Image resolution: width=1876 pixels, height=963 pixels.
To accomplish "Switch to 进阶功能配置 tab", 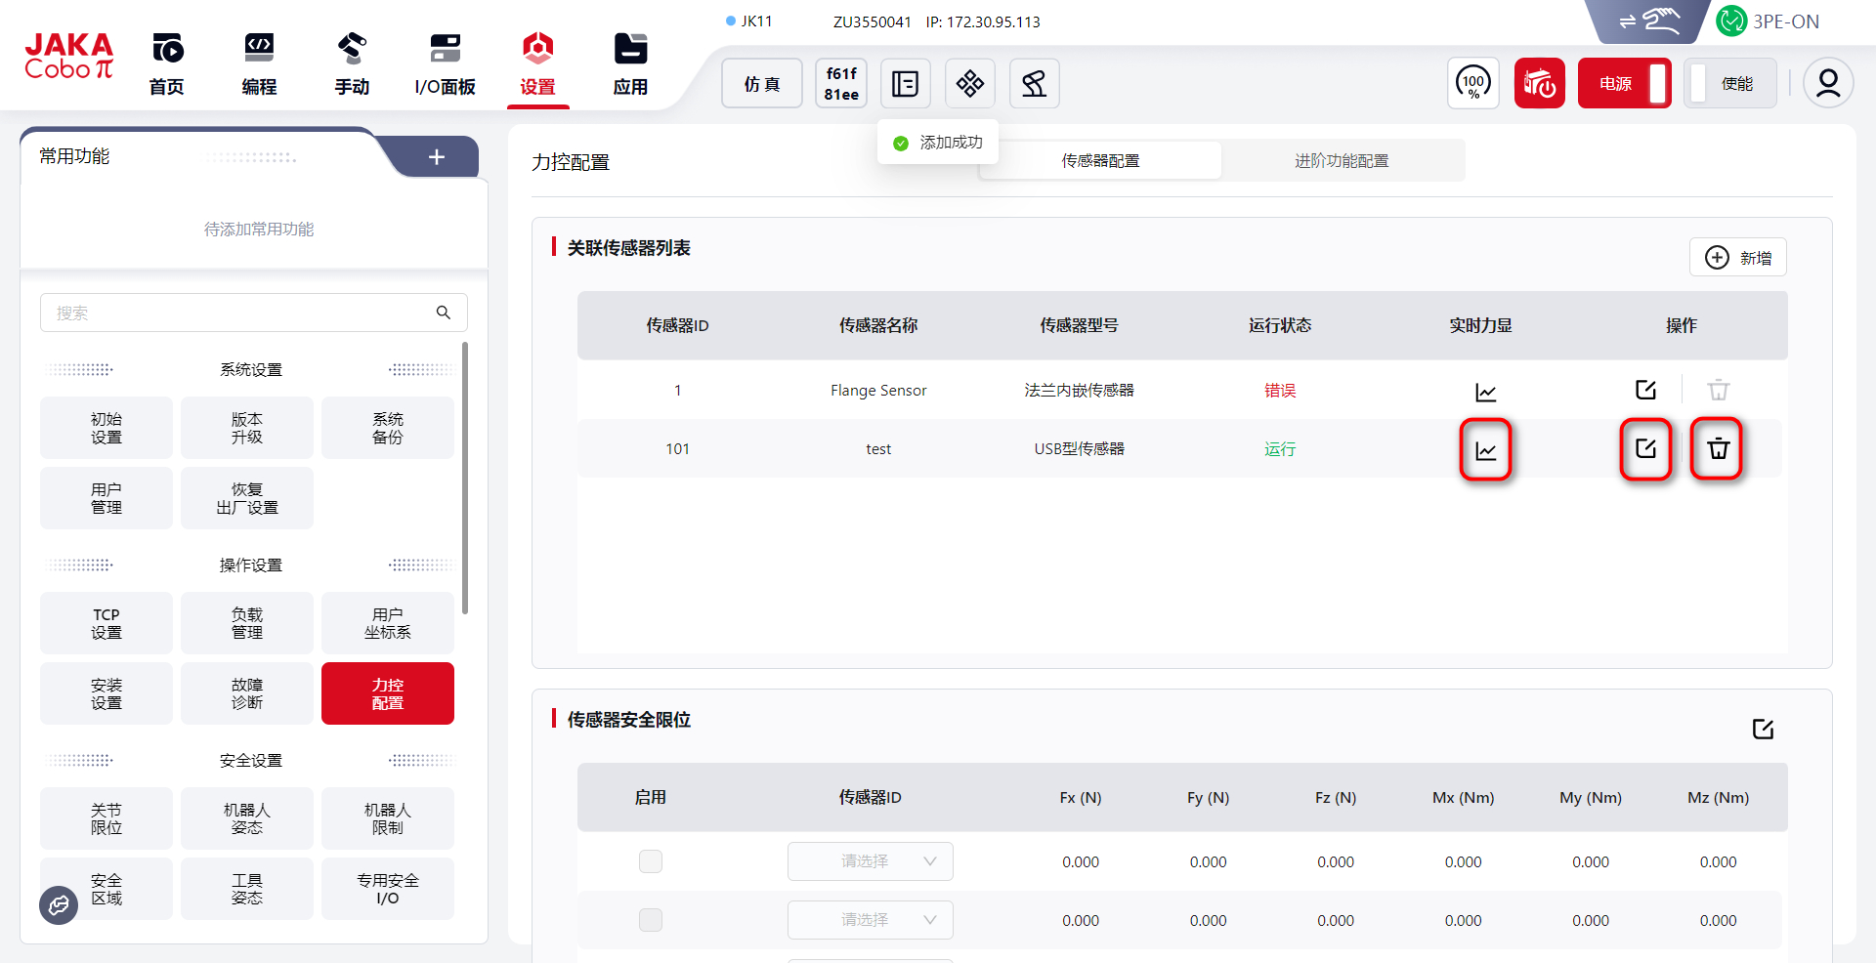I will (x=1342, y=161).
